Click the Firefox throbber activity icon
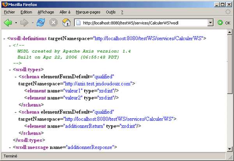The width and height of the screenshot is (234, 161). pos(228,12)
